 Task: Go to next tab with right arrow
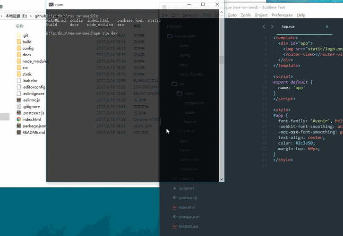point(272,27)
